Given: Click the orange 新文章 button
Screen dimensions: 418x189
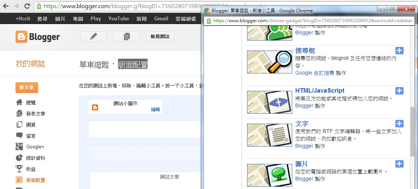Looking at the screenshot, I should tap(27, 87).
